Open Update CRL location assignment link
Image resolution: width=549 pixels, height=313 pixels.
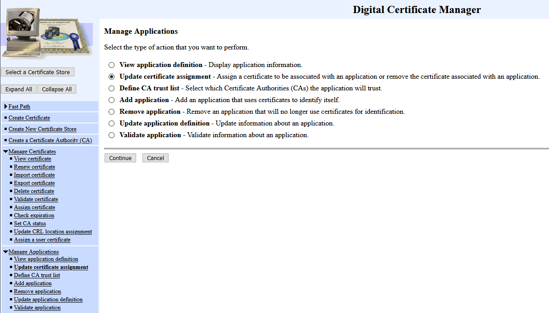[53, 232]
